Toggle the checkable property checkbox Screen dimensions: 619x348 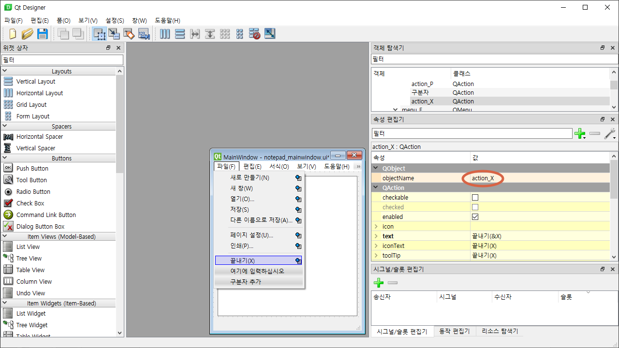point(475,197)
